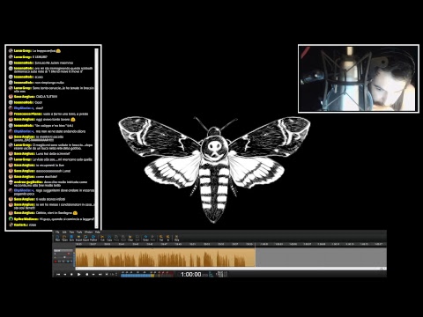Screen dimensions: 423x317
Task: Click the Split toolbar icon
Action: [x=137, y=238]
